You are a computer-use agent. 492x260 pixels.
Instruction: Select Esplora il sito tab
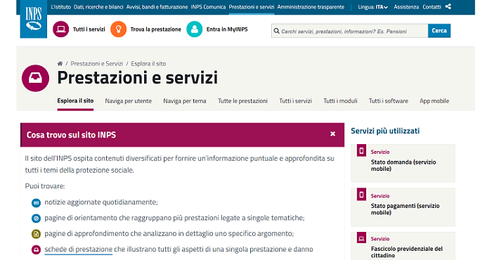(75, 100)
